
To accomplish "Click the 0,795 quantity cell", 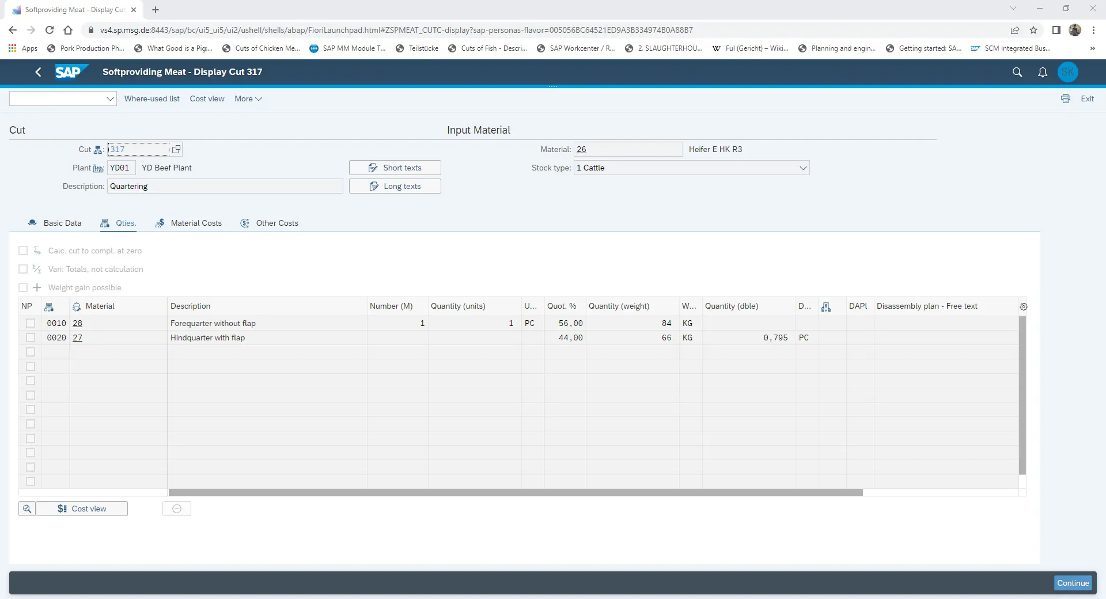I will (x=748, y=338).
